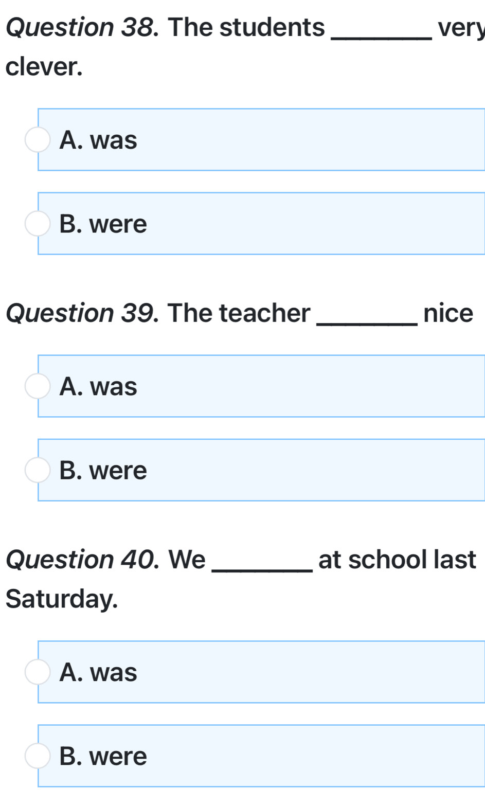Select radio button 'B. were' for Question 38
This screenshot has height=806, width=485.
click(x=38, y=224)
